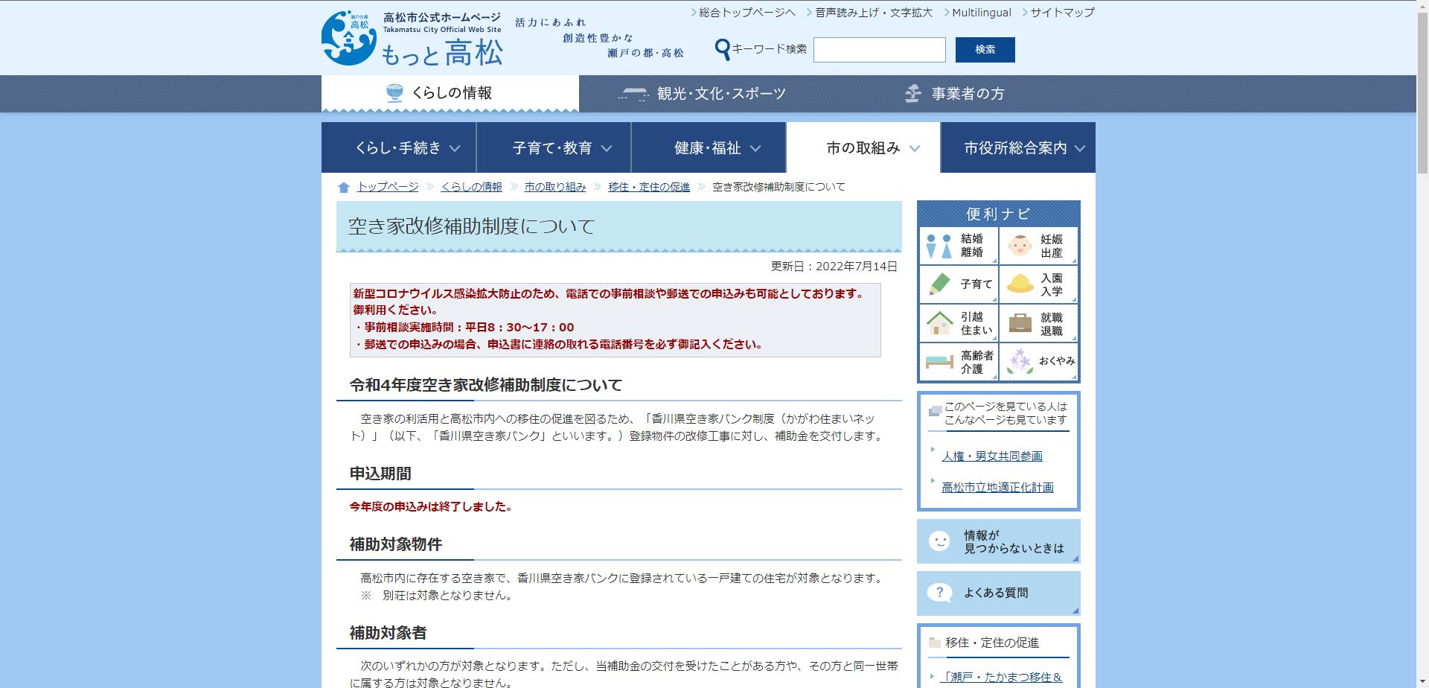Click 移住・定住の促進 breadcrumb link
Screen dimensions: 1429x688
649,187
